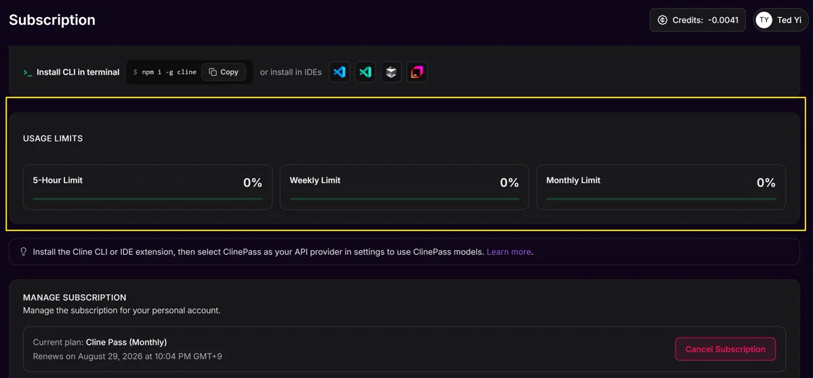Select the Weekly Limit label

pos(315,180)
